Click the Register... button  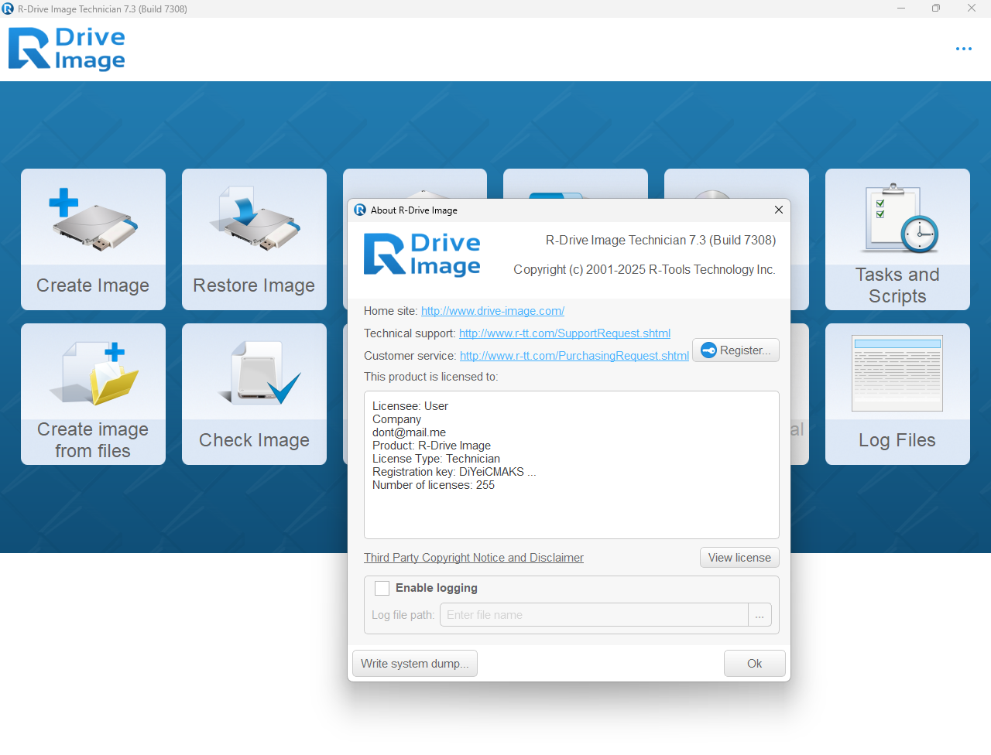(736, 350)
